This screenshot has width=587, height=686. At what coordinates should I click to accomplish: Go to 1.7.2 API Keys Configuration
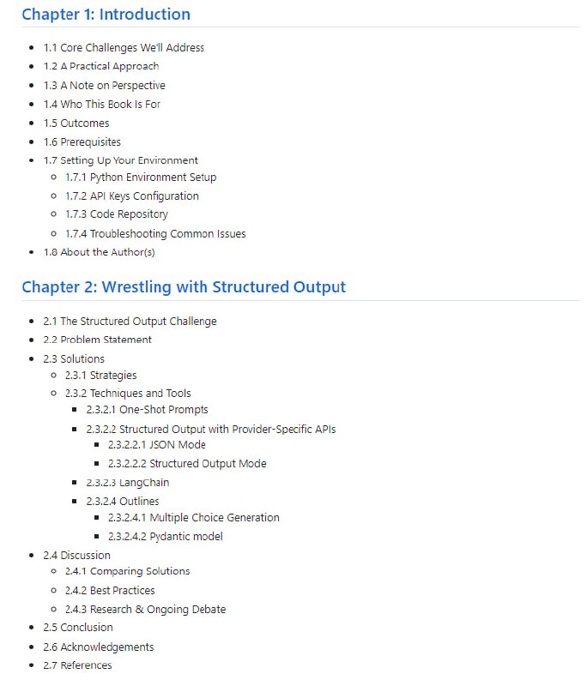(x=131, y=196)
